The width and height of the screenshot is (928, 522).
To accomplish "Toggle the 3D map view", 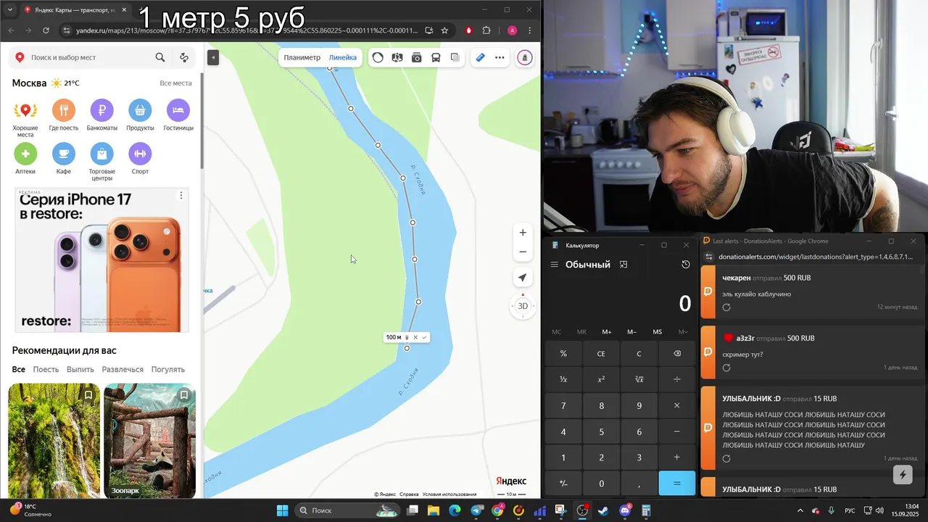I will [x=523, y=306].
